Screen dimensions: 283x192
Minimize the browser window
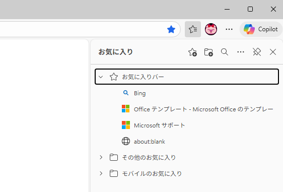tap(227, 9)
